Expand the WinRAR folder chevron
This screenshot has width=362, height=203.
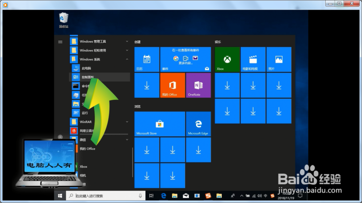127,122
